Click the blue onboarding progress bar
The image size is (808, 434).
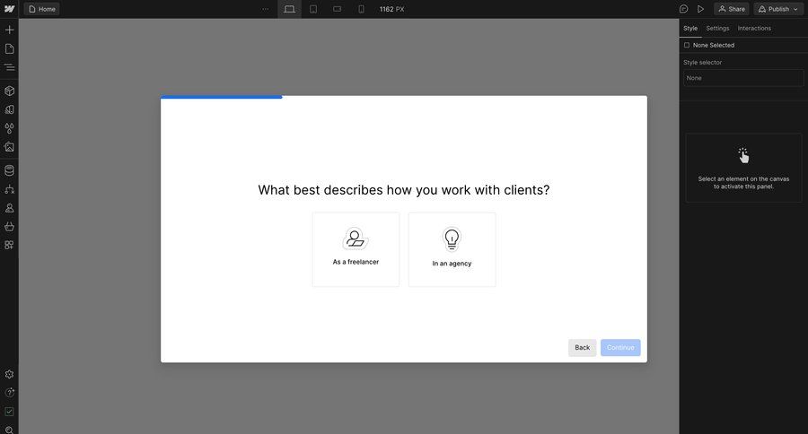point(222,97)
